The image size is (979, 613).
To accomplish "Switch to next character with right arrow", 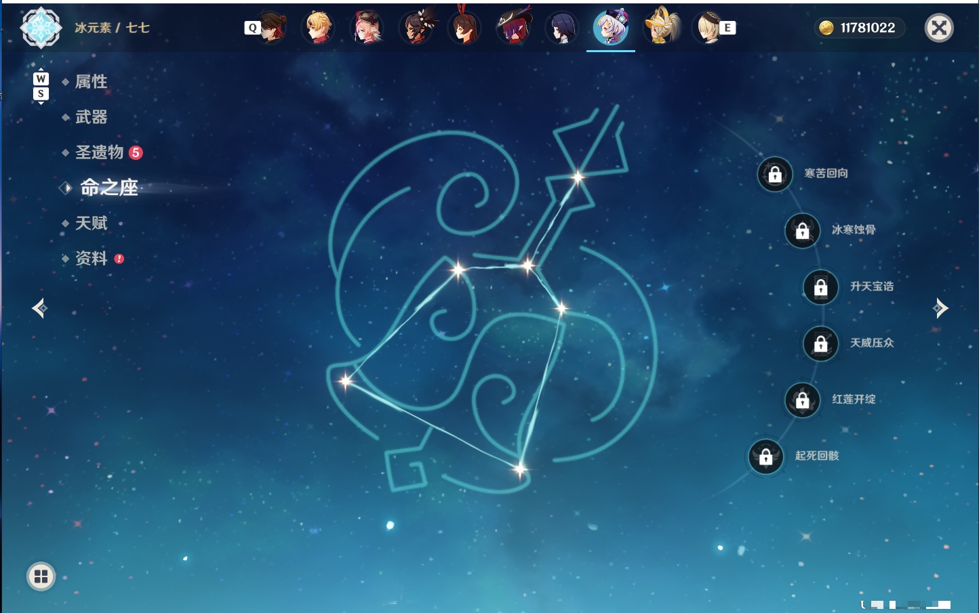I will click(x=940, y=308).
